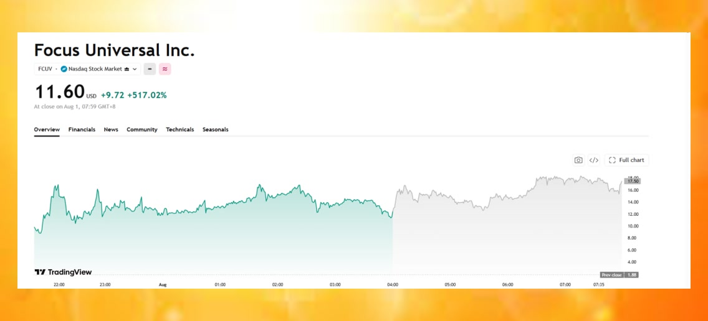The height and width of the screenshot is (321, 708).
Task: Click the 23:00 time axis label
Action: point(105,284)
